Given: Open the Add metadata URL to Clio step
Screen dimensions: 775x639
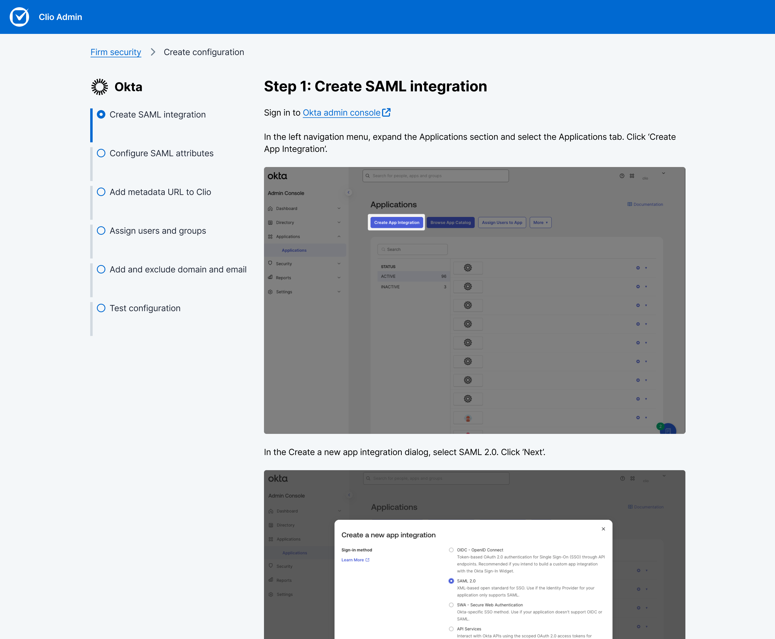Looking at the screenshot, I should click(x=160, y=192).
